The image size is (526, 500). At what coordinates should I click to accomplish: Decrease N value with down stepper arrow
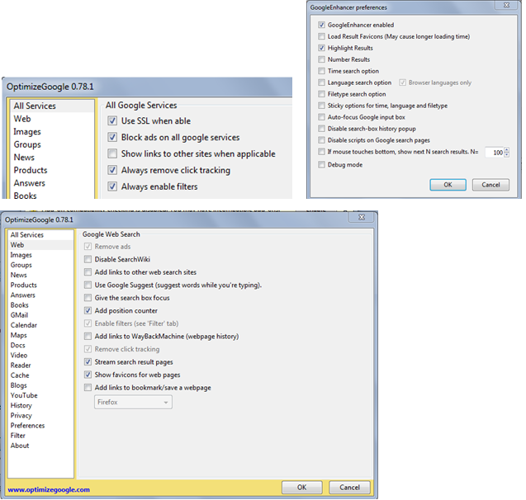click(x=506, y=155)
